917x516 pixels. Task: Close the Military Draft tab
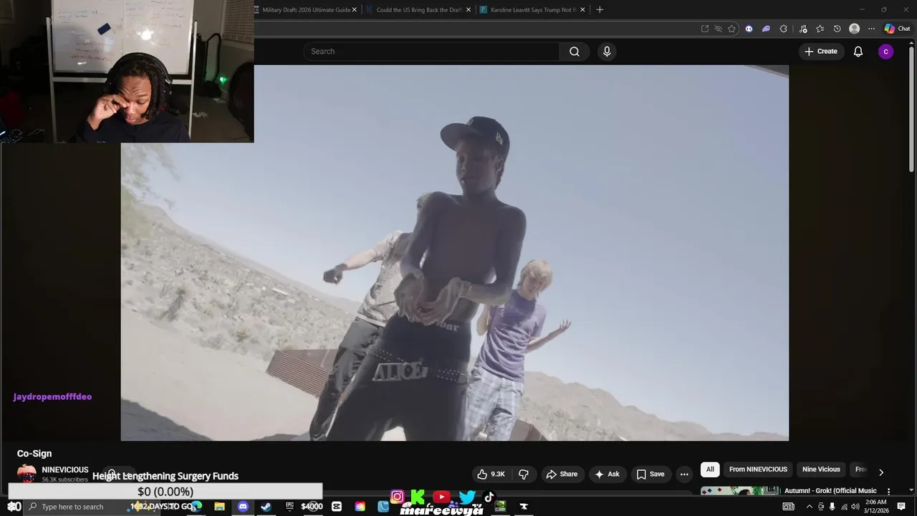(x=354, y=10)
